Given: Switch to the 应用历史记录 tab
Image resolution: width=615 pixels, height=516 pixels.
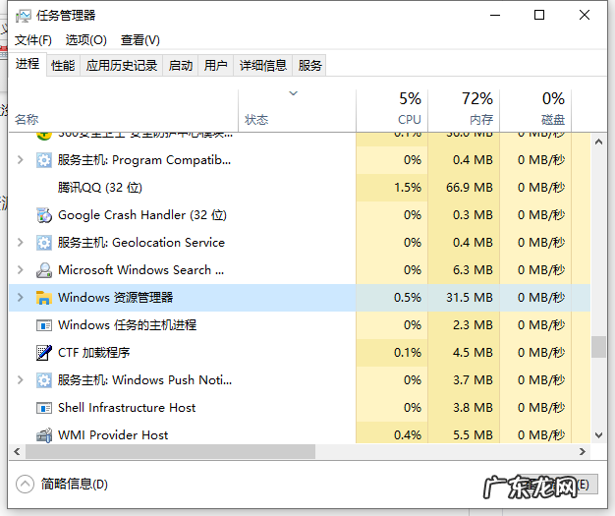Looking at the screenshot, I should [x=122, y=65].
